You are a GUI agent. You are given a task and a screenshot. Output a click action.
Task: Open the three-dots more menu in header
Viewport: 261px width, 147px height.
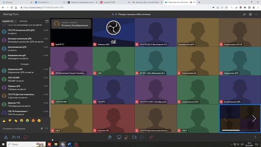pos(257,14)
